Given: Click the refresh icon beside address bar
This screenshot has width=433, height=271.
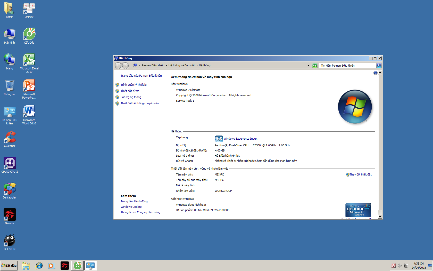Looking at the screenshot, I should (315, 66).
